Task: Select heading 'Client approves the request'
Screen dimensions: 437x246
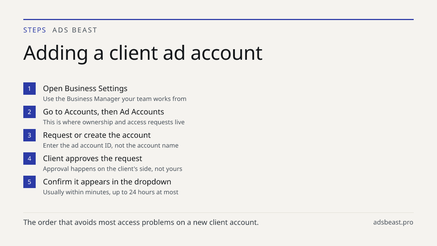Action: tap(92, 159)
